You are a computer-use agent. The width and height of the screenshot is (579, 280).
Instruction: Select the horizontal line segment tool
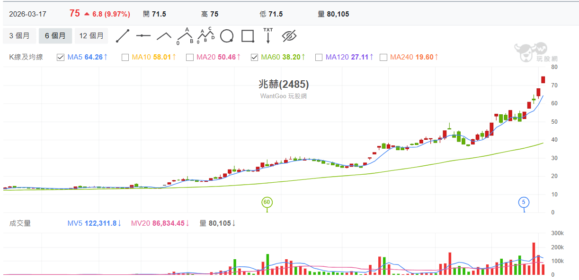[x=143, y=36]
